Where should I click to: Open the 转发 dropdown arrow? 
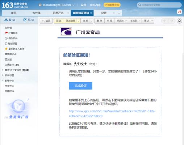tap(91, 21)
